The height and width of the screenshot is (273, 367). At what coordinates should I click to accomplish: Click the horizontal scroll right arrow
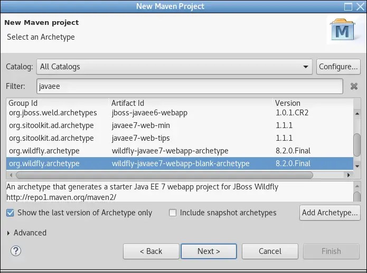[x=349, y=175]
